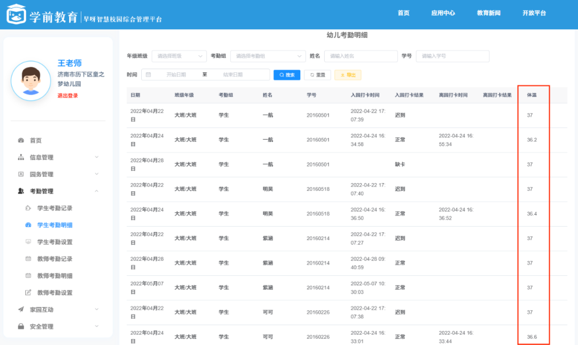Click the 学生考勤记录 icon

28,208
